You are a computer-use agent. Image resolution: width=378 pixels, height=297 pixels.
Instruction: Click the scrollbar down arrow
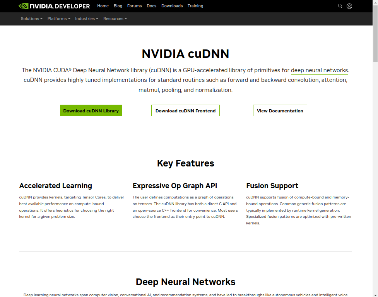tap(375, 295)
